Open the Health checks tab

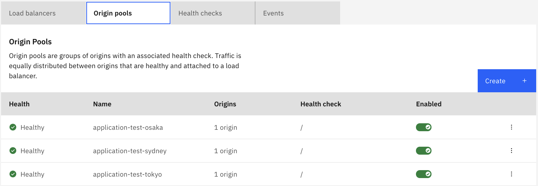[x=200, y=13]
